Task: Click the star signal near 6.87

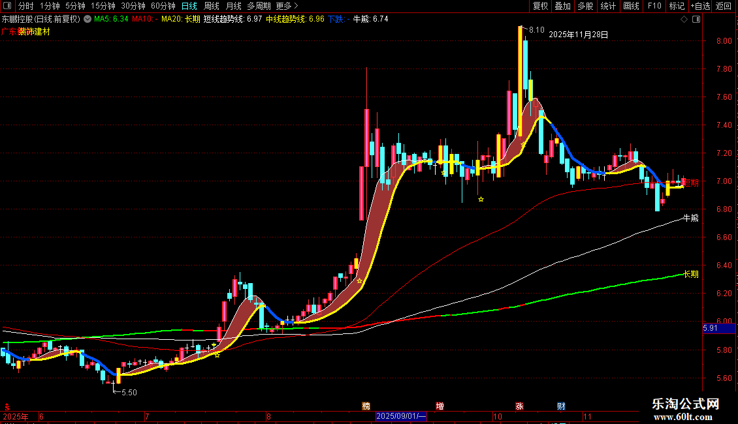Action: (481, 200)
